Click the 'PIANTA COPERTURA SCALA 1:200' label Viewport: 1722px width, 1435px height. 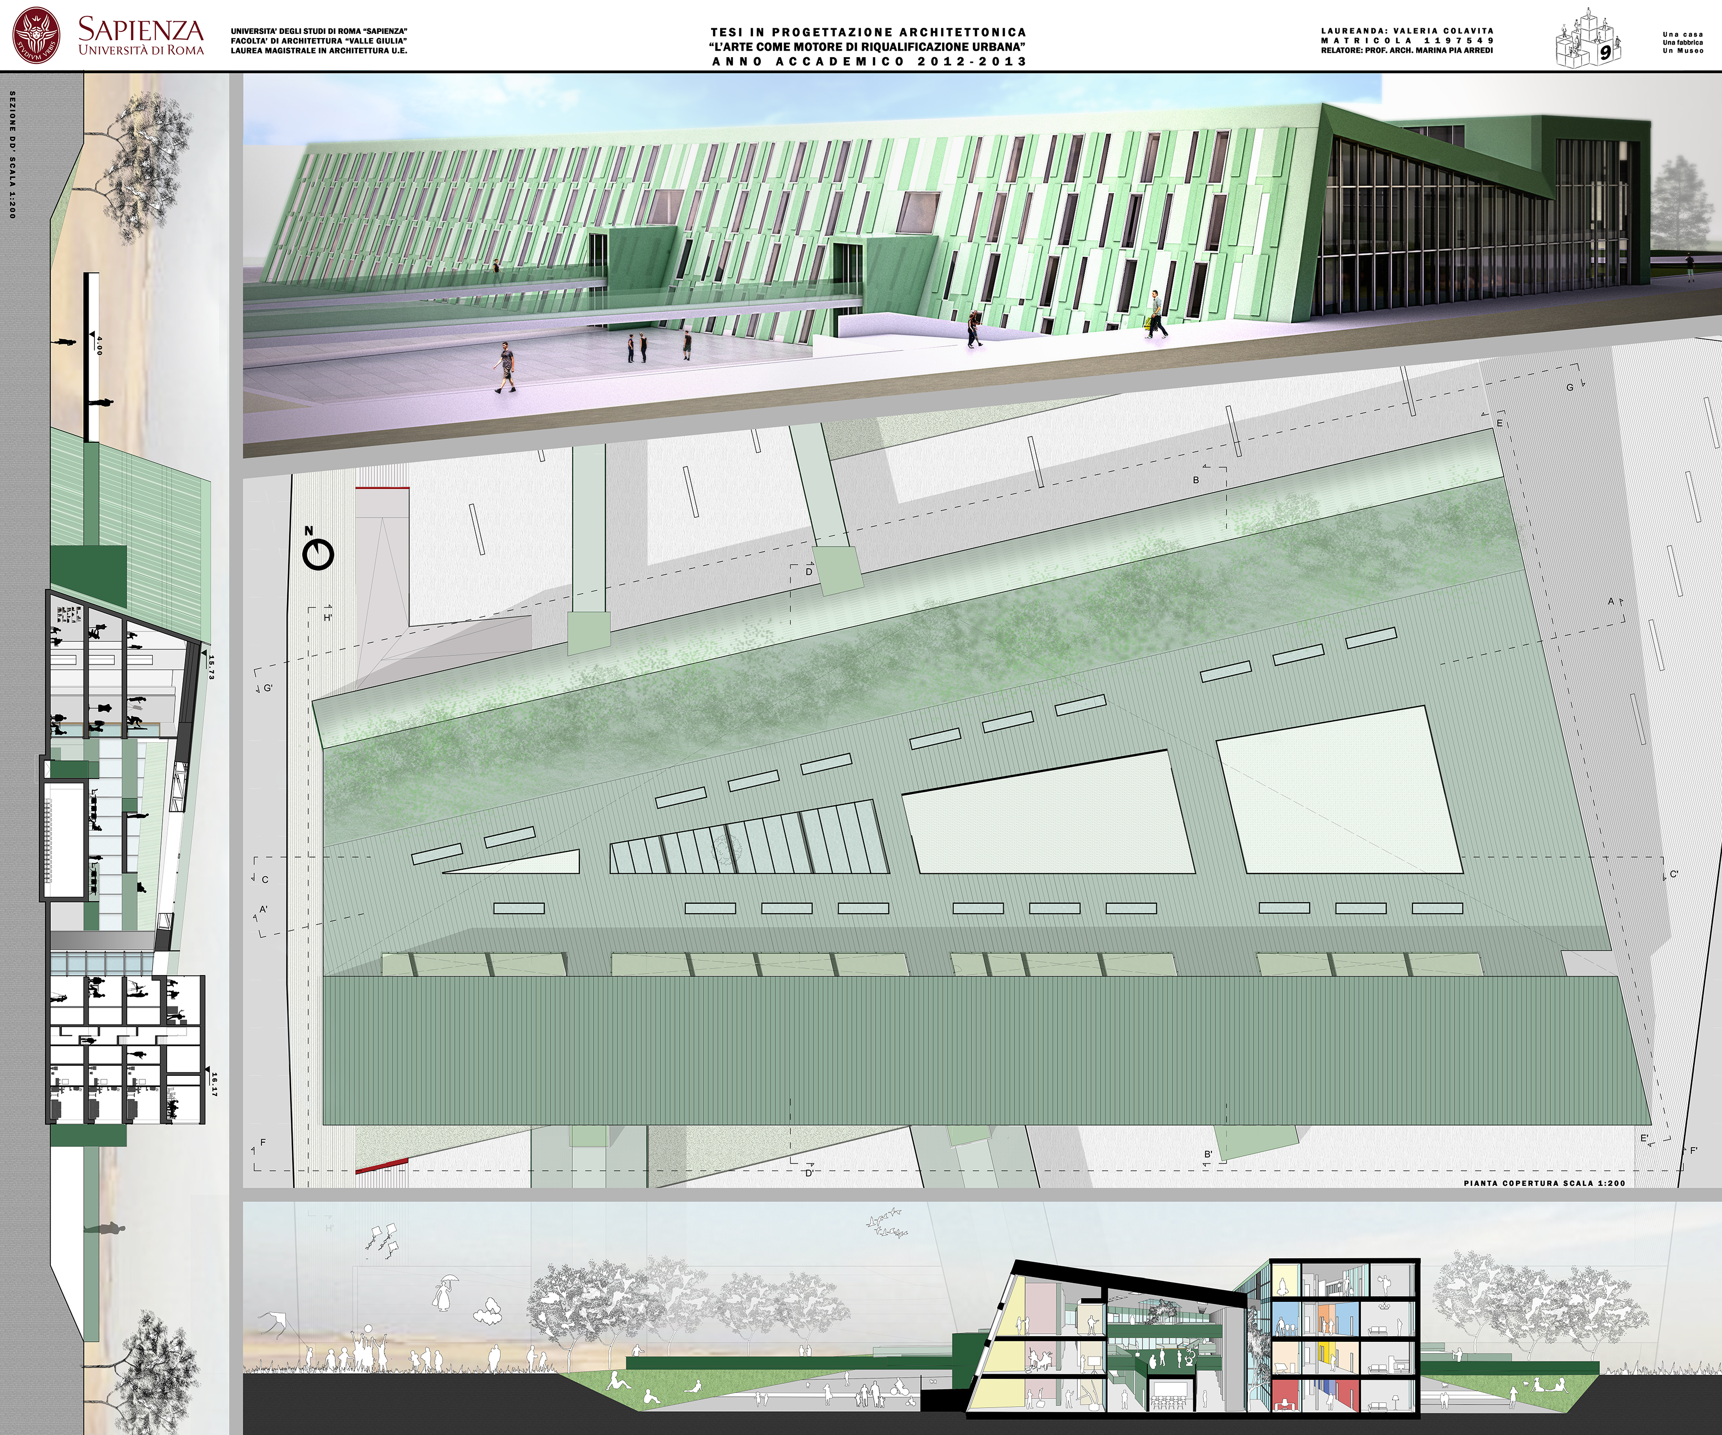coord(1544,1183)
